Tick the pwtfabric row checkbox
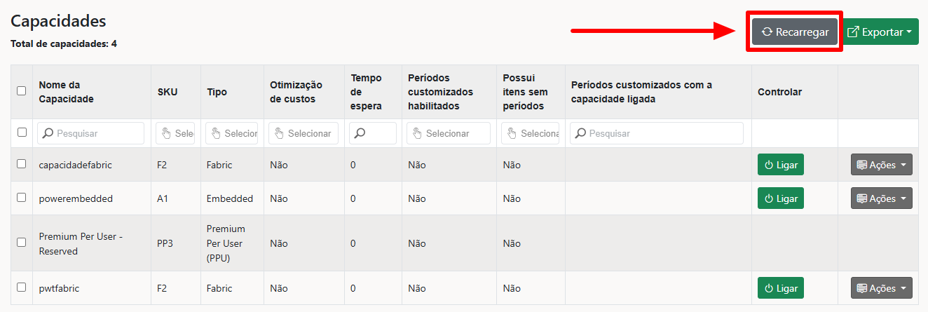928x312 pixels. tap(22, 287)
